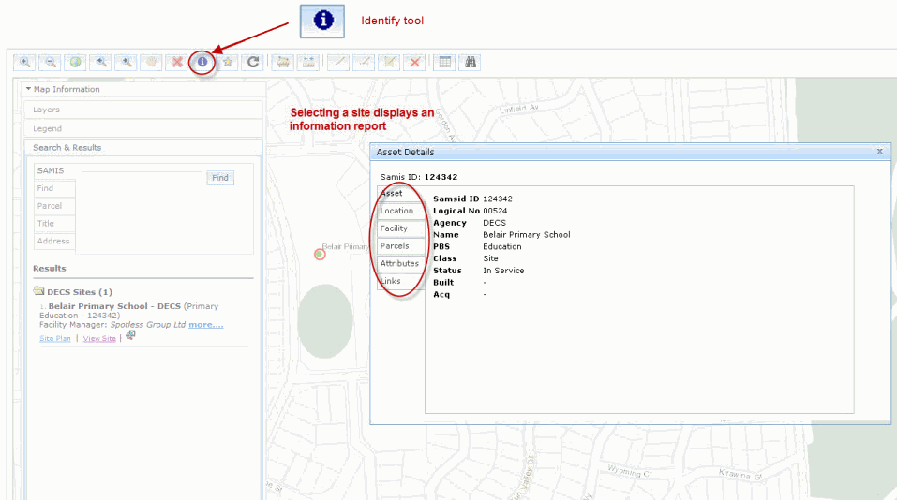
Task: Select the Address search tab
Action: (55, 242)
